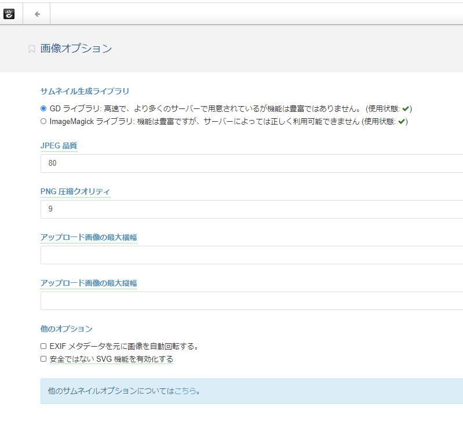
Task: Focus the アップロード画像の最大縦幅 field
Action: coord(251,300)
